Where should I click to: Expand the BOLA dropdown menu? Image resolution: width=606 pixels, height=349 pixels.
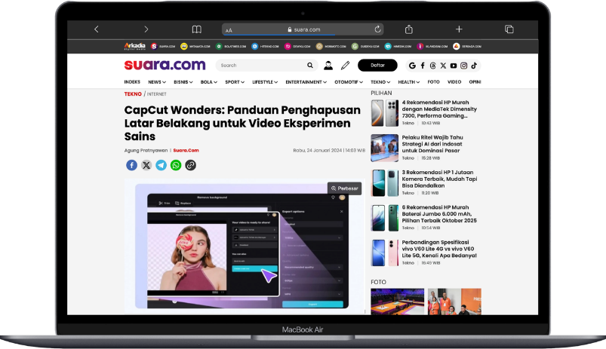(x=209, y=82)
